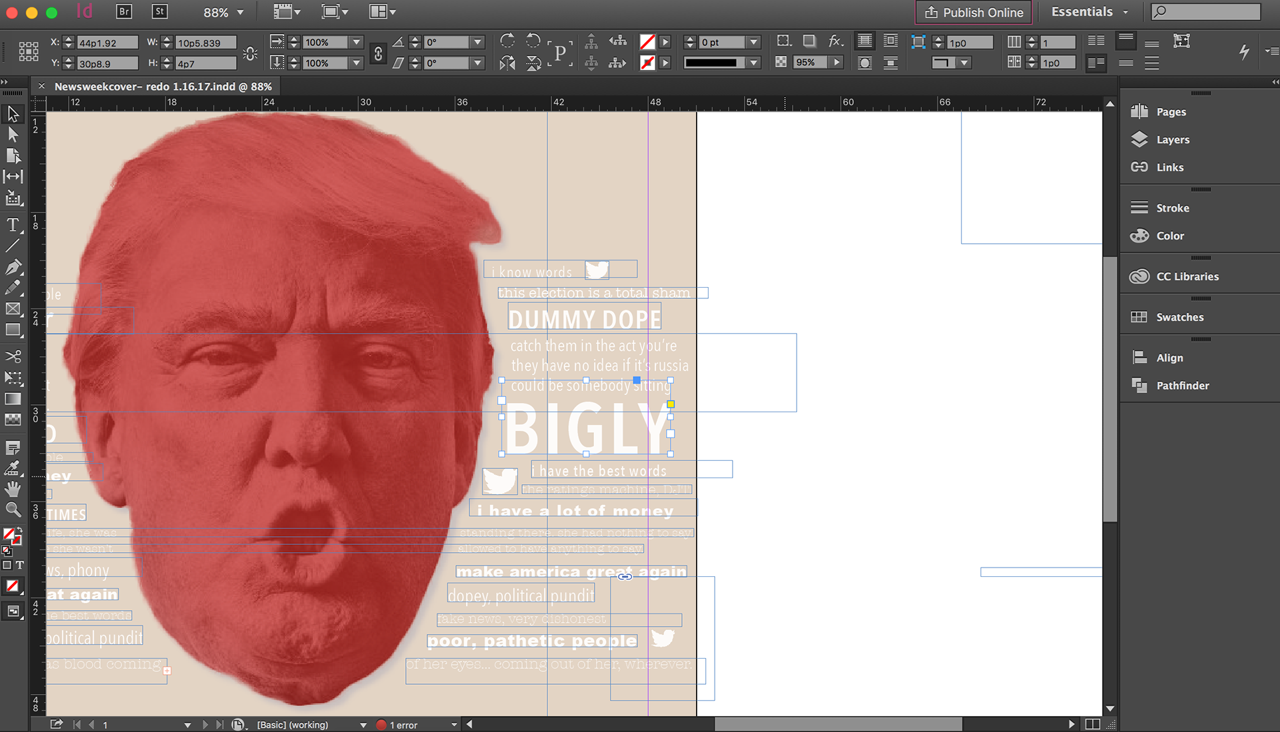Viewport: 1280px width, 732px height.
Task: Open stroke type style dropdown
Action: (754, 63)
